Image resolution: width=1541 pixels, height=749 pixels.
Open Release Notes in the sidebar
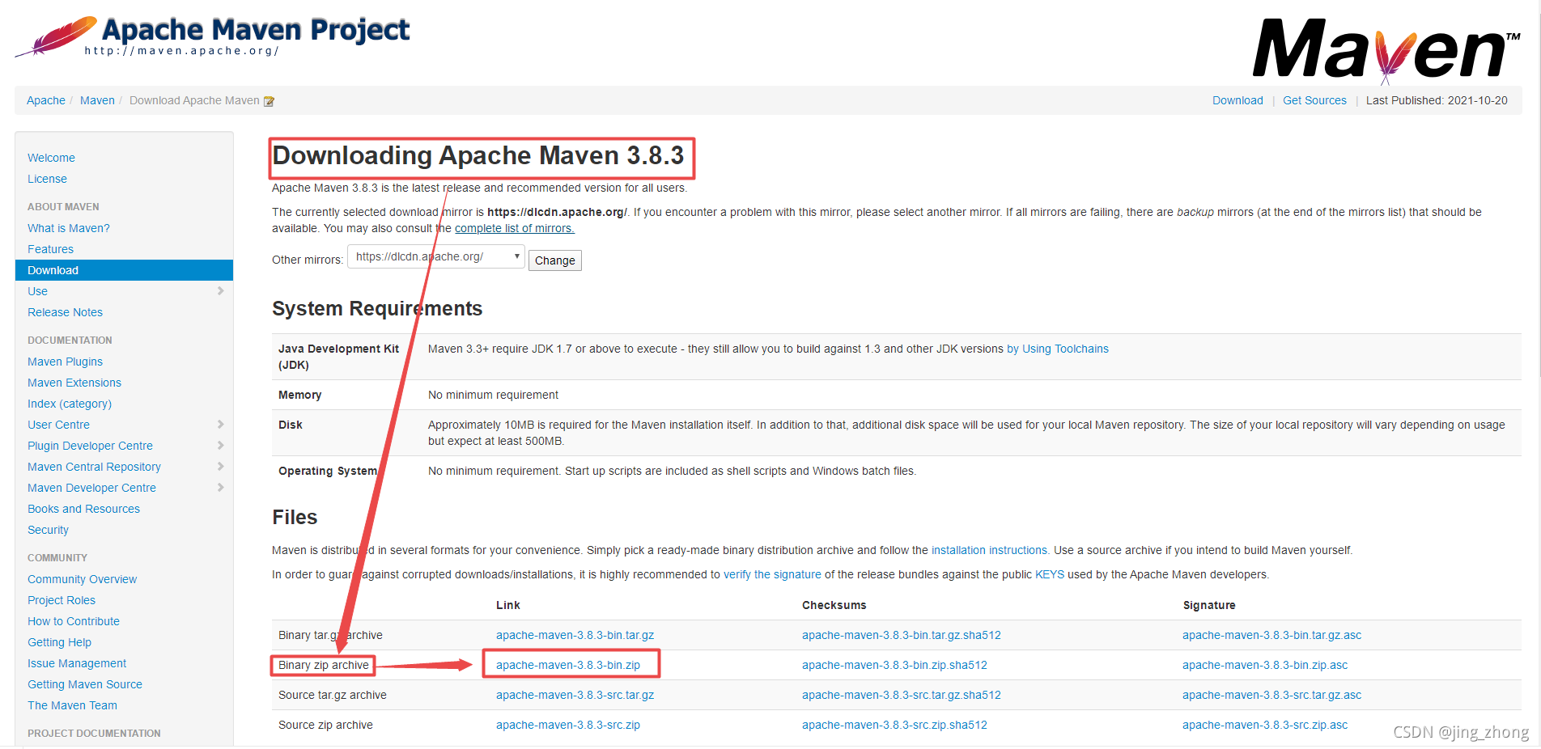coord(65,312)
